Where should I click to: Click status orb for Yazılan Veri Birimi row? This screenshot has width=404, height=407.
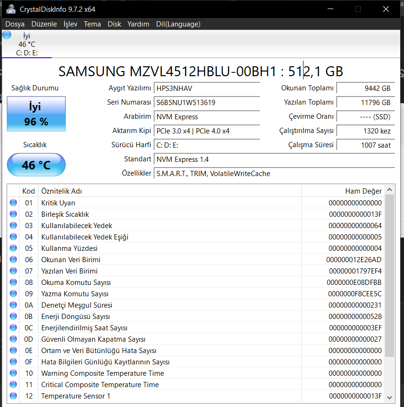pyautogui.click(x=13, y=271)
